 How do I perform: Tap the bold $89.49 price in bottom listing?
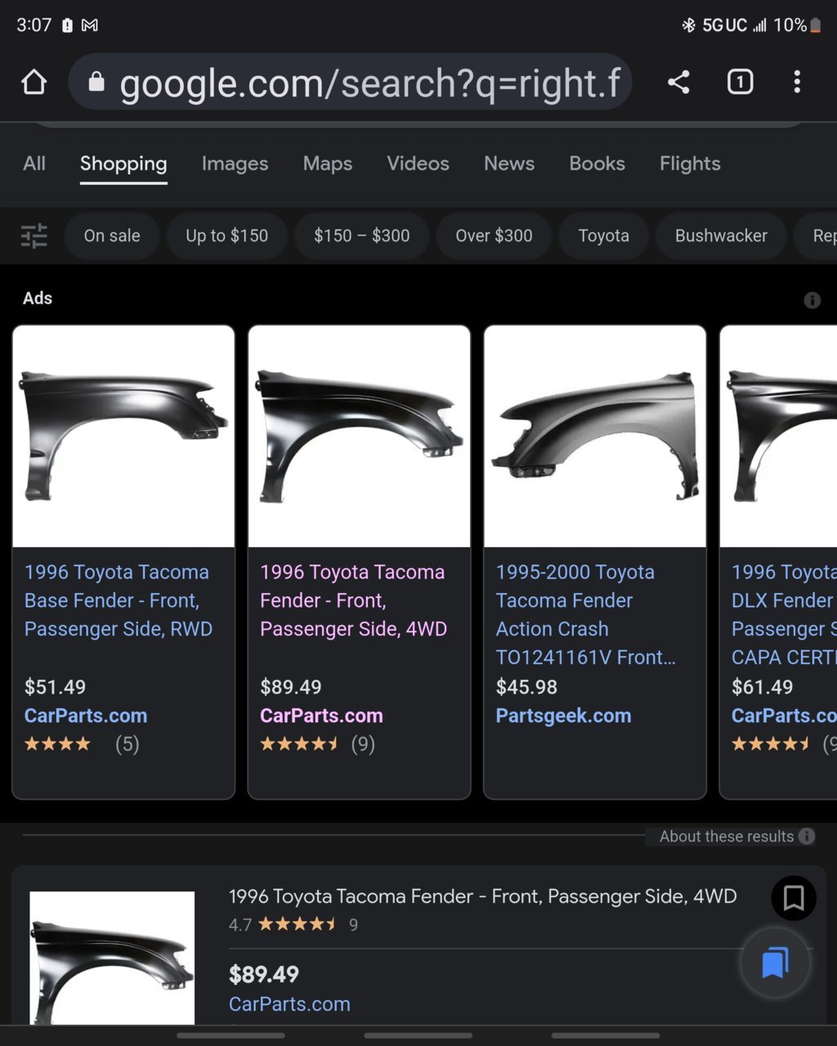pos(264,974)
